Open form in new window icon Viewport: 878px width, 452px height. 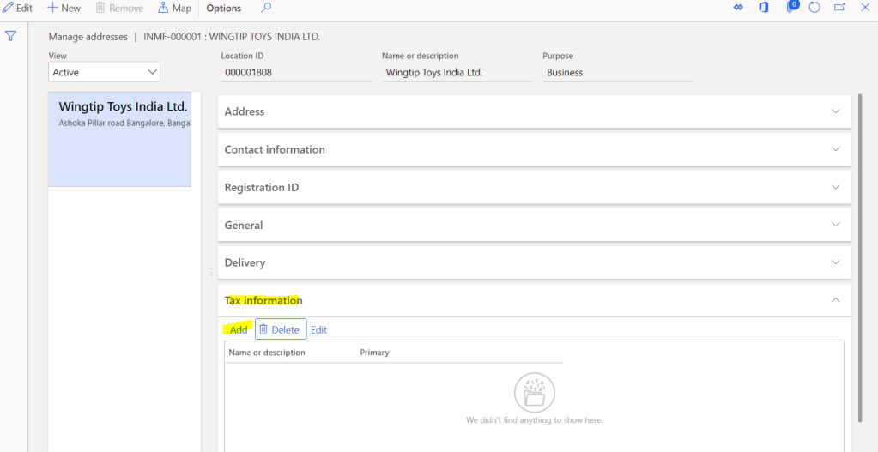click(x=839, y=8)
